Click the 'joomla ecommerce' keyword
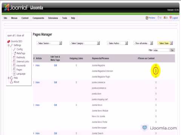 (99, 88)
